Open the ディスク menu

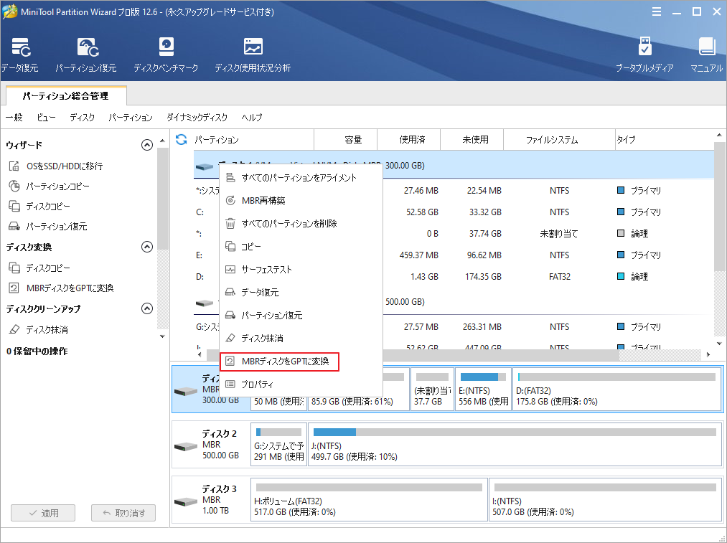pyautogui.click(x=82, y=117)
